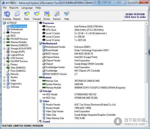Viewport: 150px width, 129px height.
Task: Click the ASTRA32 title bar application icon
Action: tap(3, 3)
